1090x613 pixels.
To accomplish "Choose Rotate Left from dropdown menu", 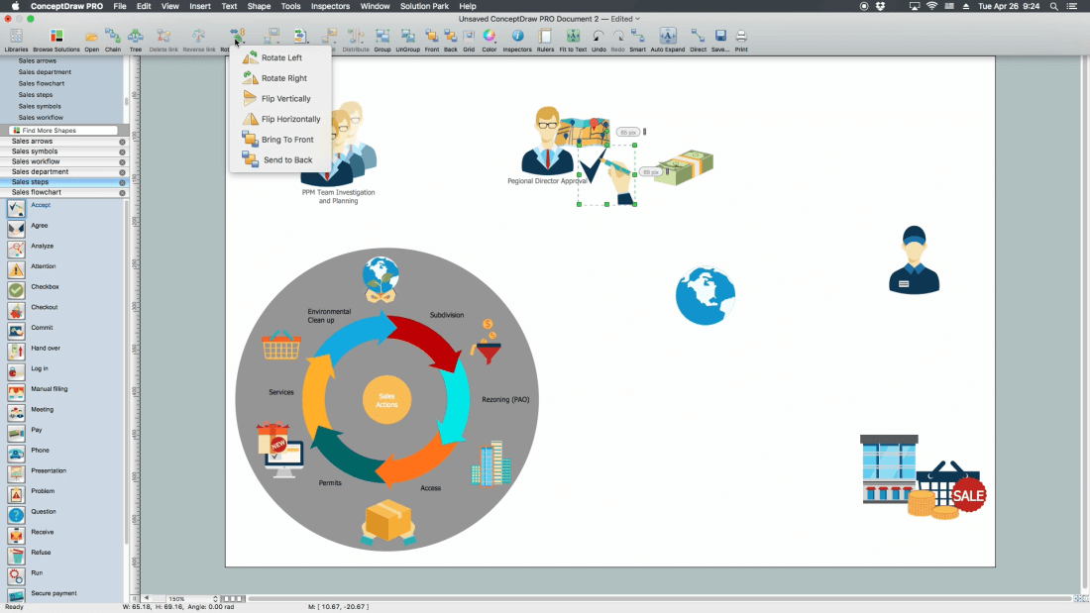I will coord(280,57).
